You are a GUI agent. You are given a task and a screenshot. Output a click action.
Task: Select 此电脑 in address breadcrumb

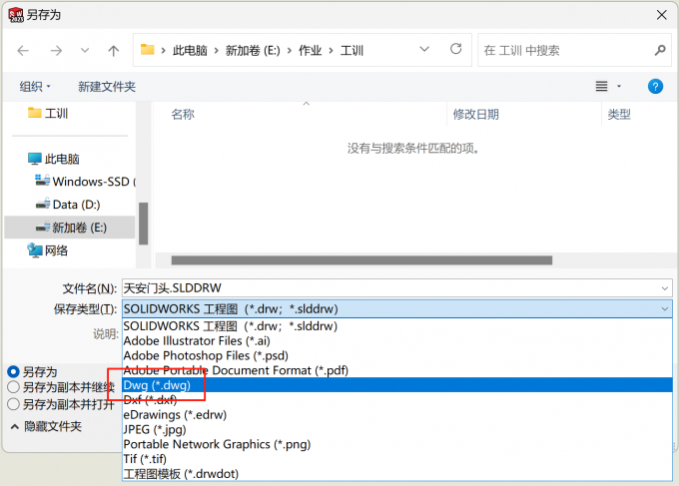pyautogui.click(x=190, y=51)
